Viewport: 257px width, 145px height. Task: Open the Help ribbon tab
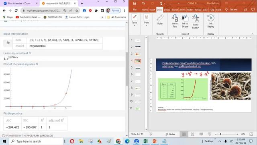[212, 10]
